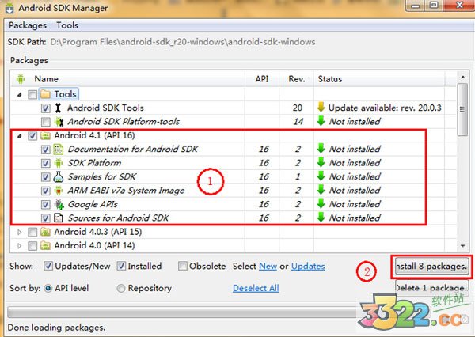The image size is (475, 337).
Task: Click the Samples for SDK flask icon
Action: click(59, 176)
